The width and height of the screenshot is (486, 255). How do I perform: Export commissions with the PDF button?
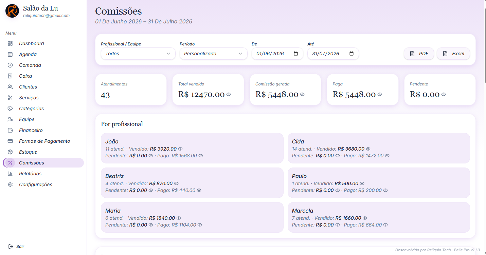(419, 54)
